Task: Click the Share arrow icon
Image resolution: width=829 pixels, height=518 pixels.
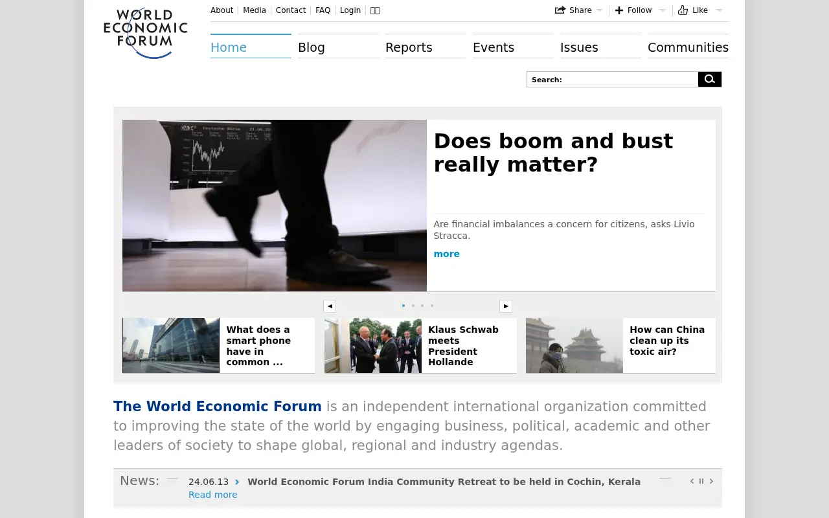Action: (560, 10)
